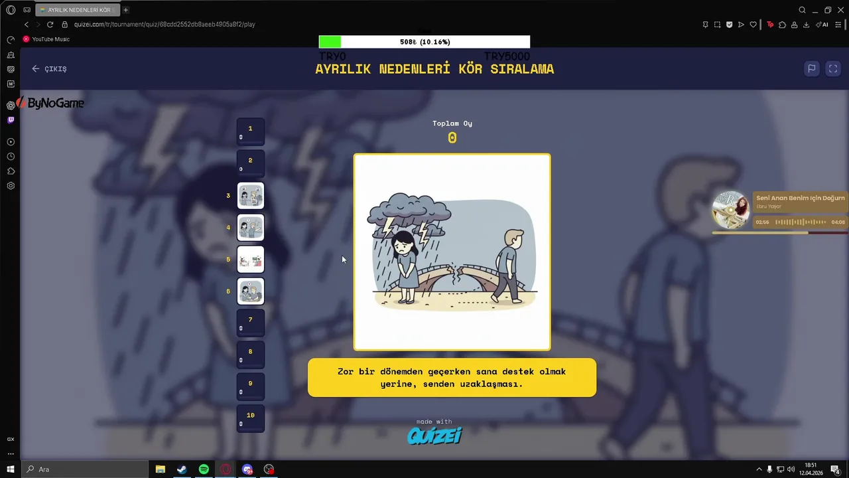Image resolution: width=849 pixels, height=478 pixels.
Task: Click the pin icon in address bar
Action: tap(705, 25)
